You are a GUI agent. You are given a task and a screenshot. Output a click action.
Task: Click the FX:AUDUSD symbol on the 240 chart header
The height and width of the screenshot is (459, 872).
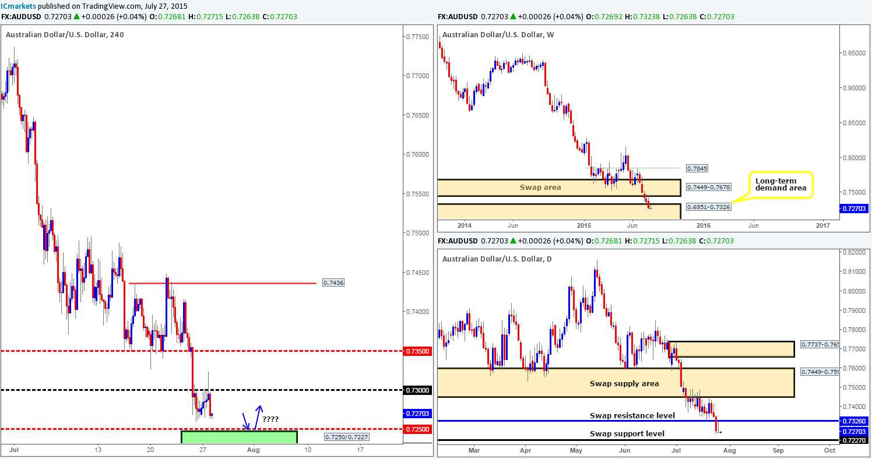tap(21, 17)
